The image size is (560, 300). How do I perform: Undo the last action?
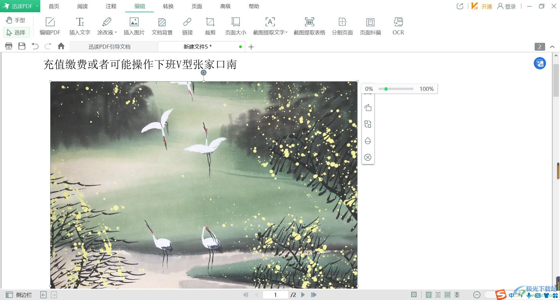point(35,46)
